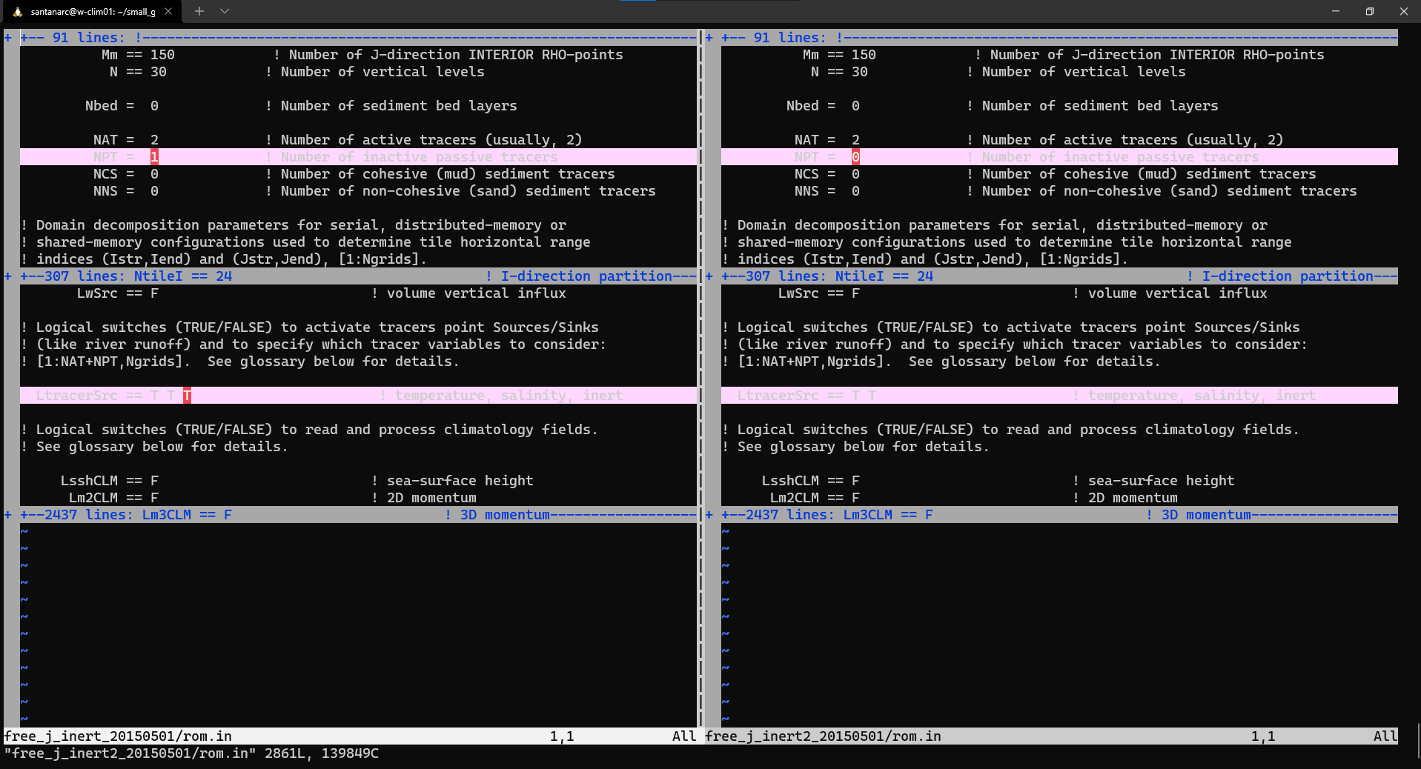The image size is (1421, 769).
Task: Open the terminal profiles dropdown chevron
Action: click(225, 11)
